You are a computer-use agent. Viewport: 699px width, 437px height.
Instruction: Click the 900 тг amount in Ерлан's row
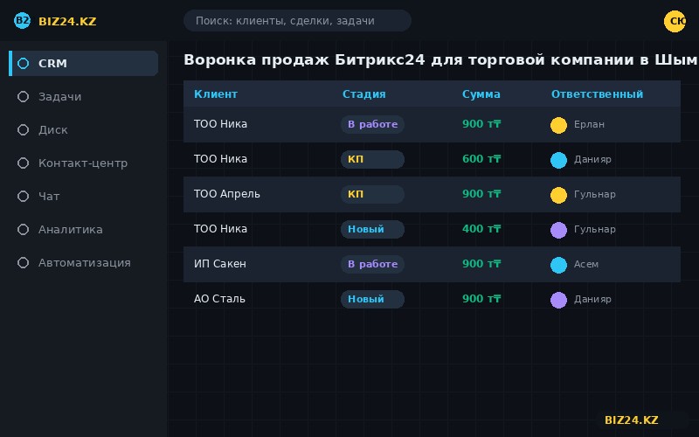481,124
